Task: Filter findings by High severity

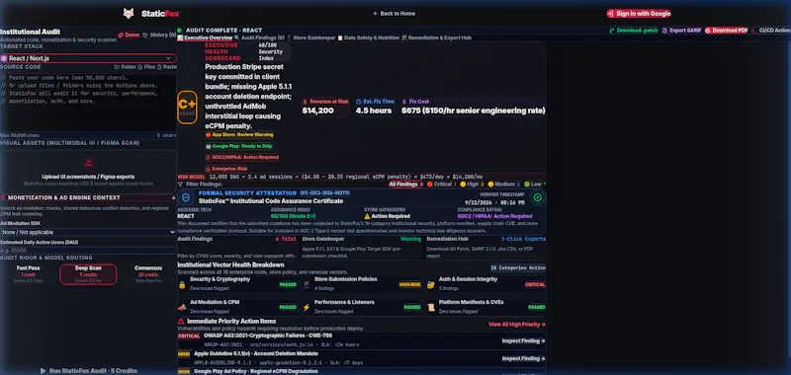Action: point(473,185)
